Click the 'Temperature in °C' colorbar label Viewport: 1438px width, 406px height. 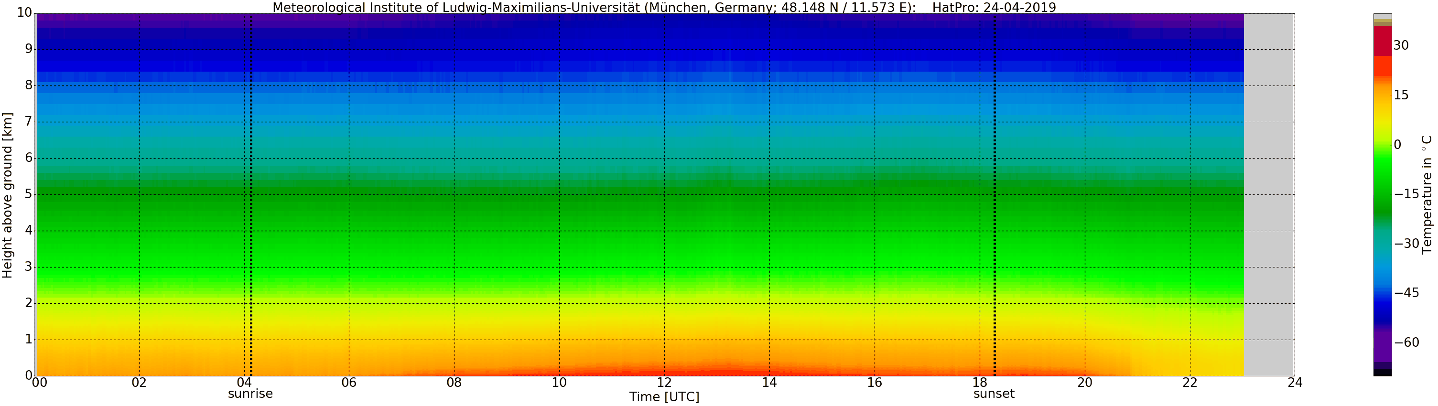1427,194
